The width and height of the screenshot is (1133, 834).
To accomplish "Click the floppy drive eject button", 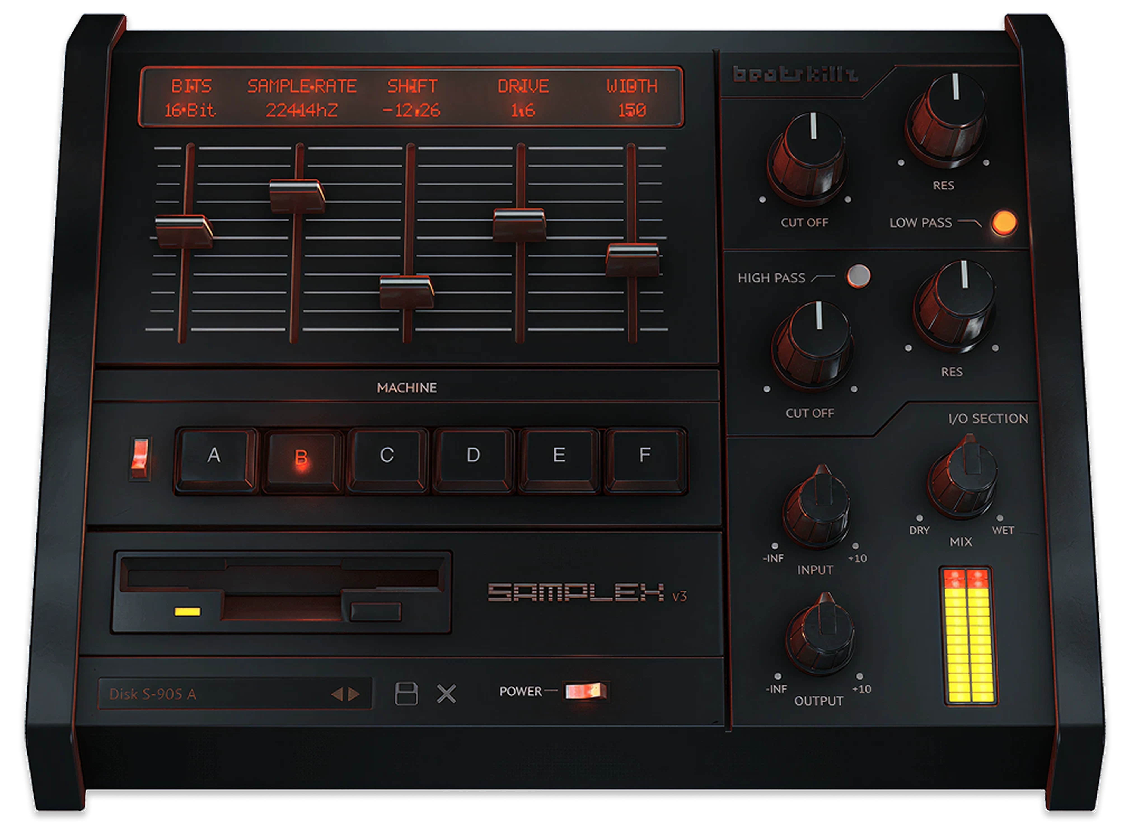I will coord(375,611).
